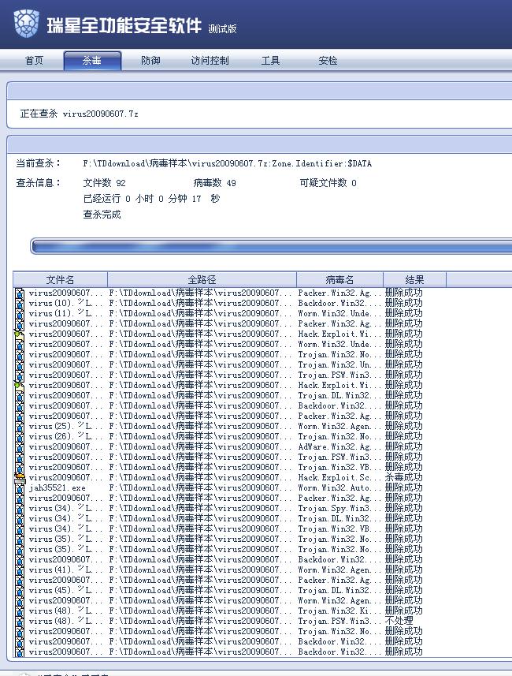
Task: Select the Hack.Exploit.Sc... virus name
Action: point(339,478)
